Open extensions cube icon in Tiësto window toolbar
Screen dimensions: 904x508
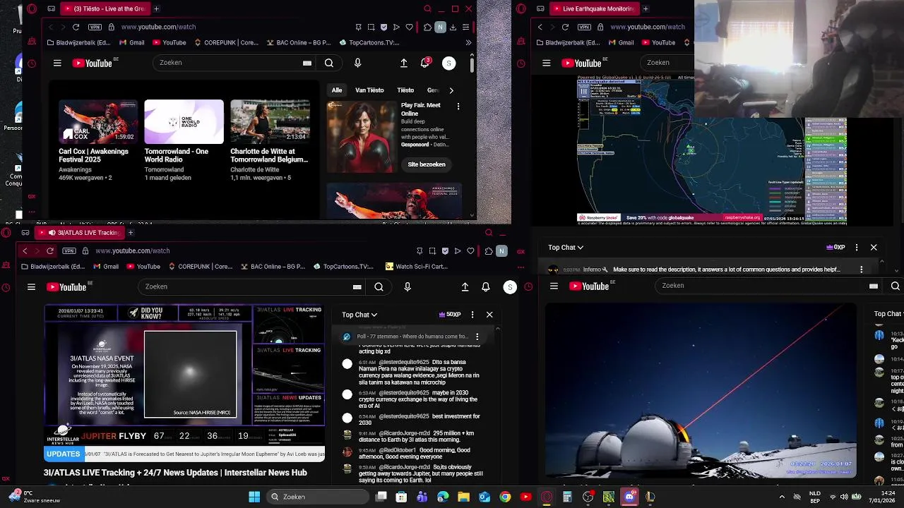tap(427, 27)
